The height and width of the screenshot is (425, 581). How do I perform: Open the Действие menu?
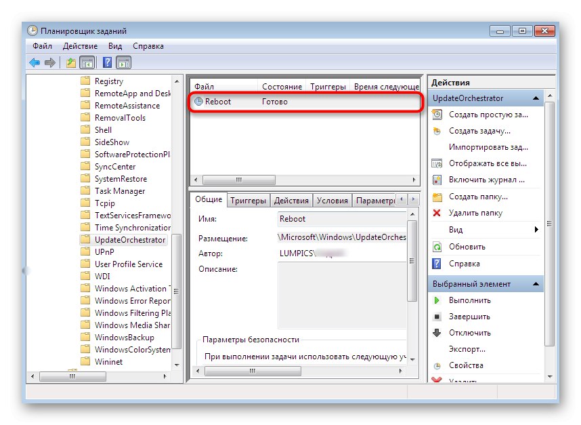(x=80, y=46)
